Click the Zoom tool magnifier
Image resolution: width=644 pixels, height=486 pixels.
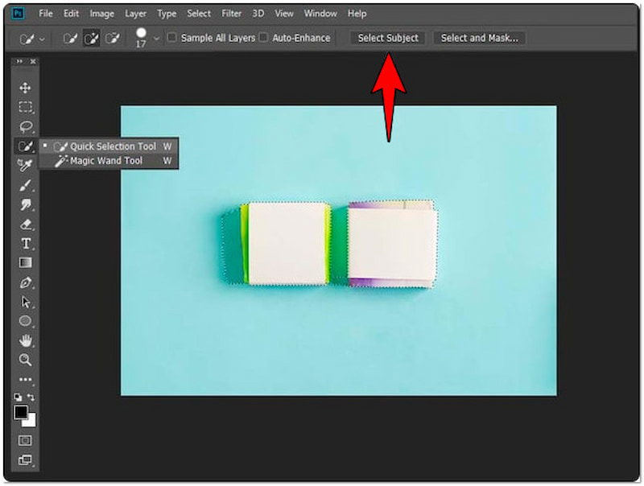pyautogui.click(x=26, y=360)
